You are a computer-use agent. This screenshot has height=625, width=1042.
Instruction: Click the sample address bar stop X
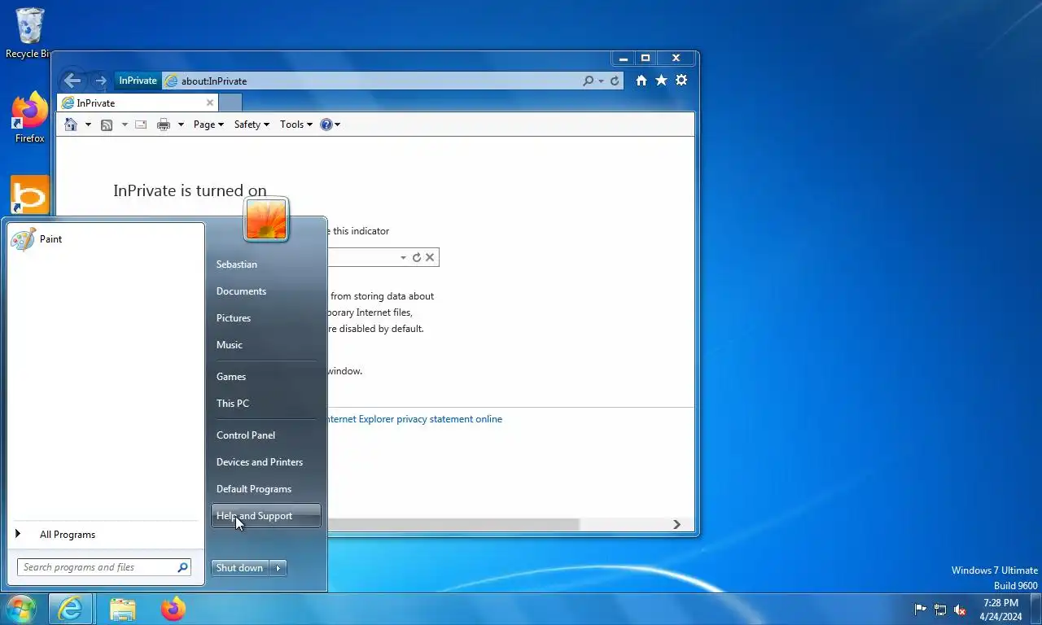point(430,257)
